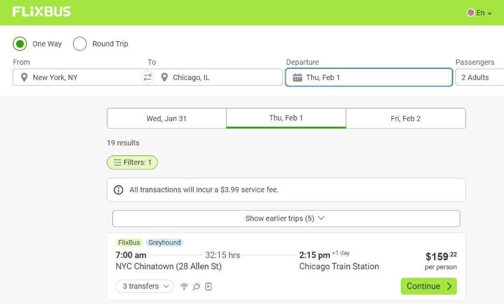Click the info icon beside service fee notice
The width and height of the screenshot is (504, 304).
point(118,190)
